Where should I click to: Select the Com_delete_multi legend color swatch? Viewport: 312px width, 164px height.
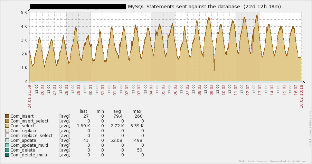tap(7, 155)
